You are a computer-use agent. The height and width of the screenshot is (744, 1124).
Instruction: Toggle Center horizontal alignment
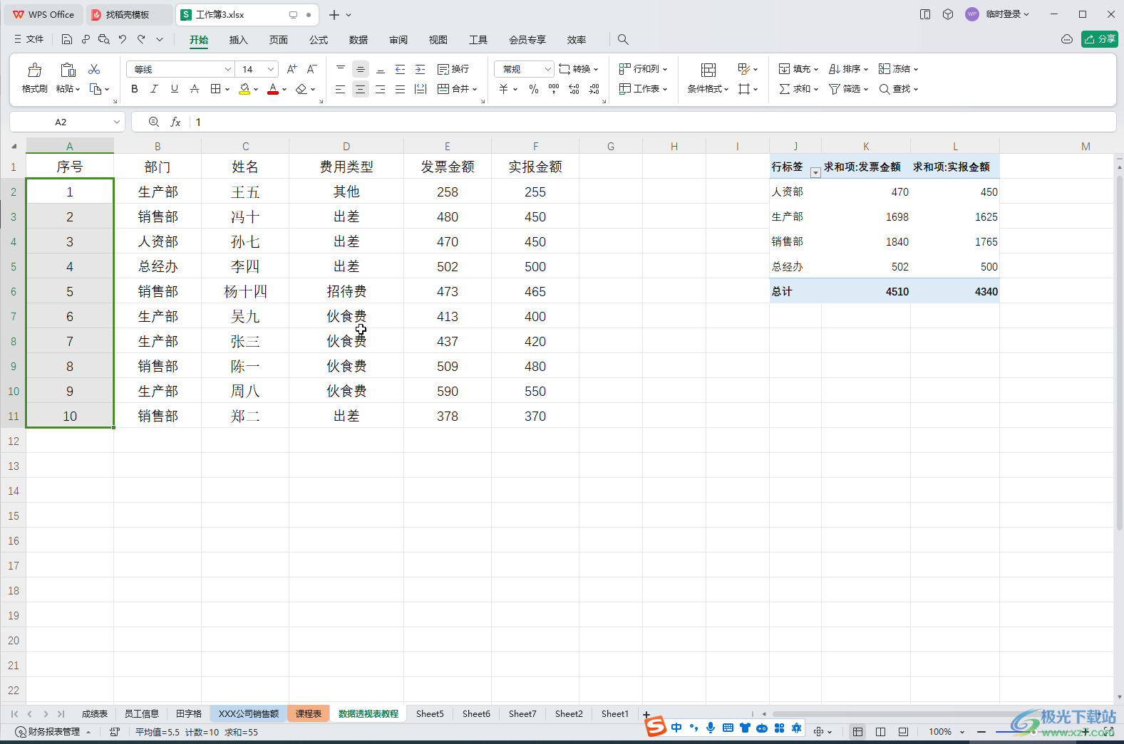click(361, 89)
